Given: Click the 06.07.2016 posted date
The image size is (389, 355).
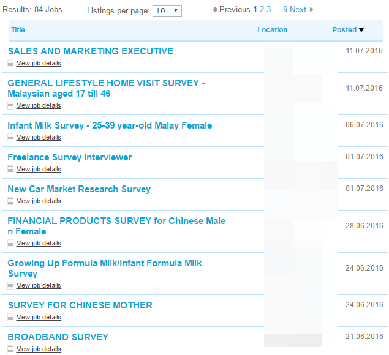Looking at the screenshot, I should click(364, 124).
